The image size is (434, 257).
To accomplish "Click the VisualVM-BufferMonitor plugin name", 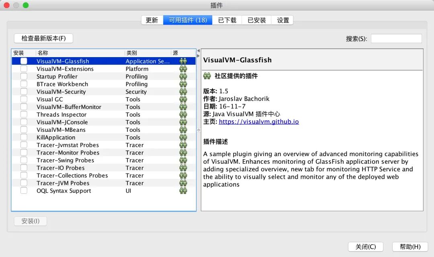I will [69, 107].
